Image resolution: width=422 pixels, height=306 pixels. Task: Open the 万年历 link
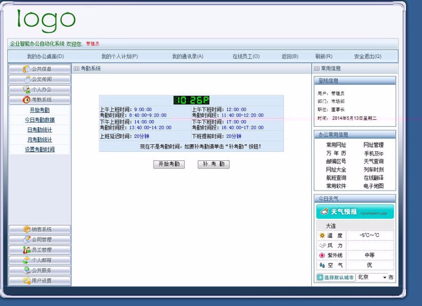click(336, 153)
